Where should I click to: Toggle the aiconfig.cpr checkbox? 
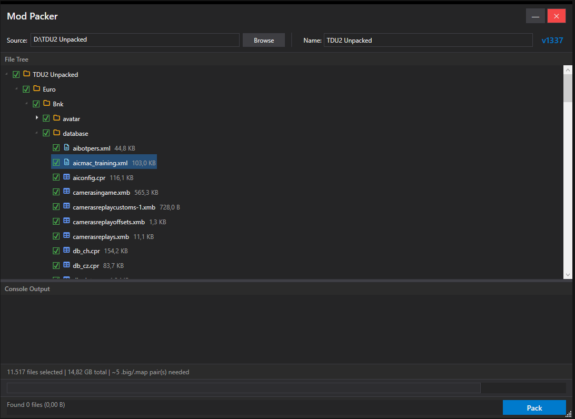coord(56,177)
